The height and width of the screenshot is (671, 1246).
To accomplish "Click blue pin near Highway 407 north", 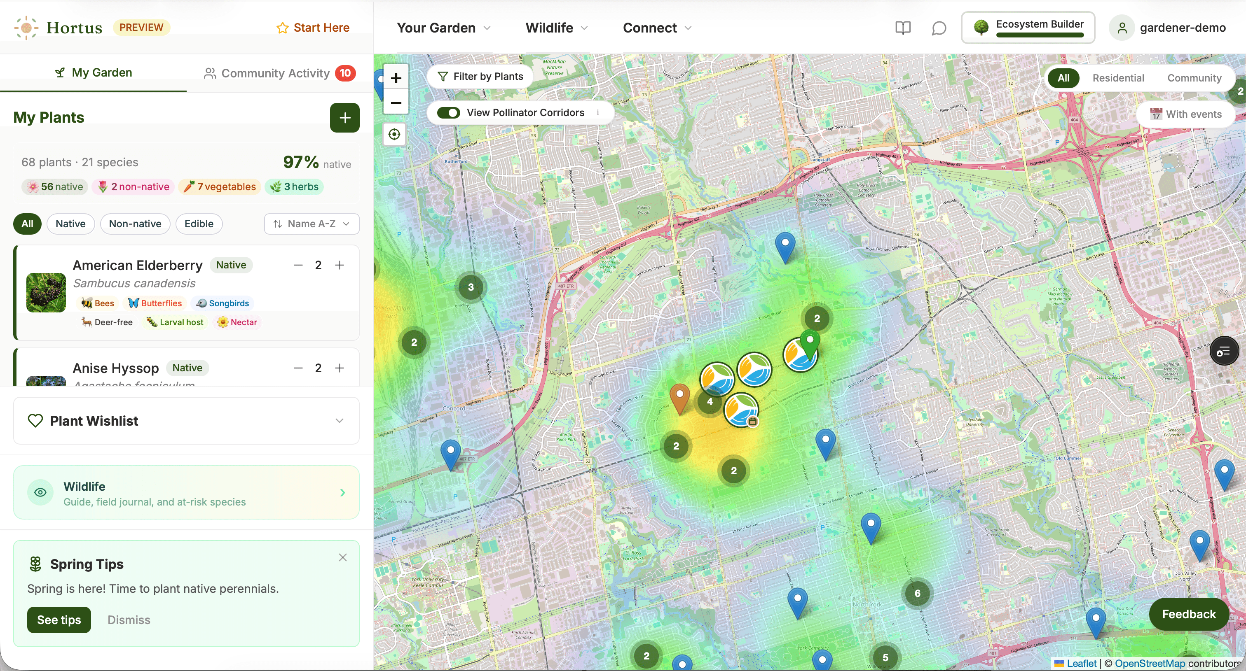I will click(x=785, y=247).
